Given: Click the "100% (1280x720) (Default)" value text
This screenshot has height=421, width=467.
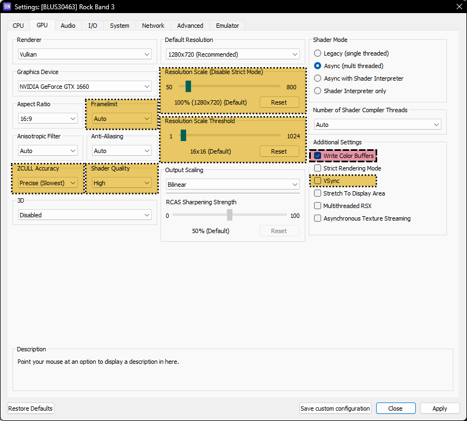Looking at the screenshot, I should 211,102.
